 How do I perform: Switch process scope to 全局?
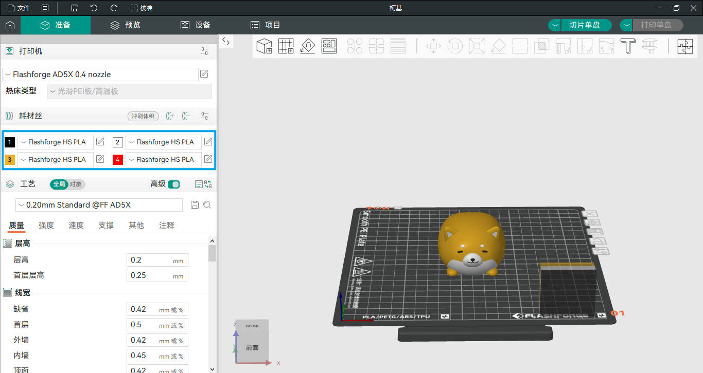pos(59,184)
